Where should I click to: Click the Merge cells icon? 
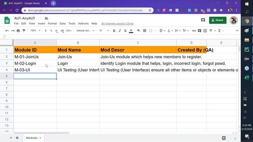(151, 31)
